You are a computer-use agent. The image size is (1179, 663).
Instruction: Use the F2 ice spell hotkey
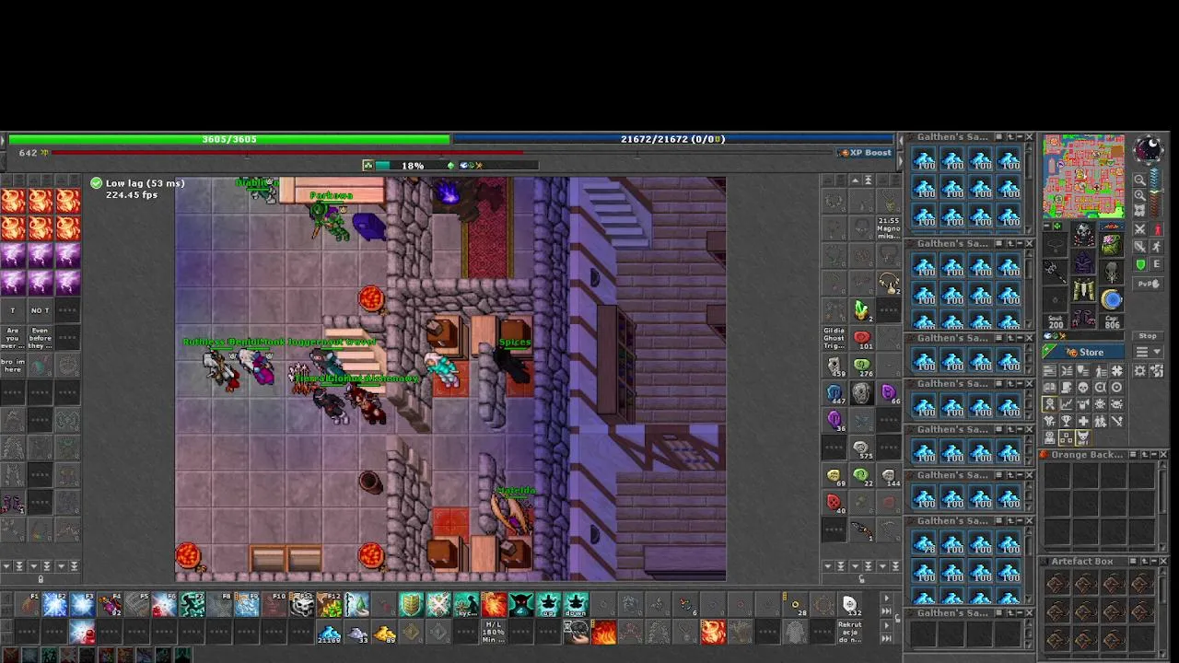55,605
